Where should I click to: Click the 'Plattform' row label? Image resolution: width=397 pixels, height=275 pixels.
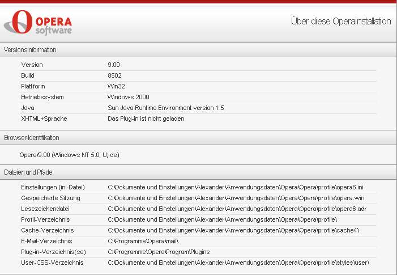point(33,86)
